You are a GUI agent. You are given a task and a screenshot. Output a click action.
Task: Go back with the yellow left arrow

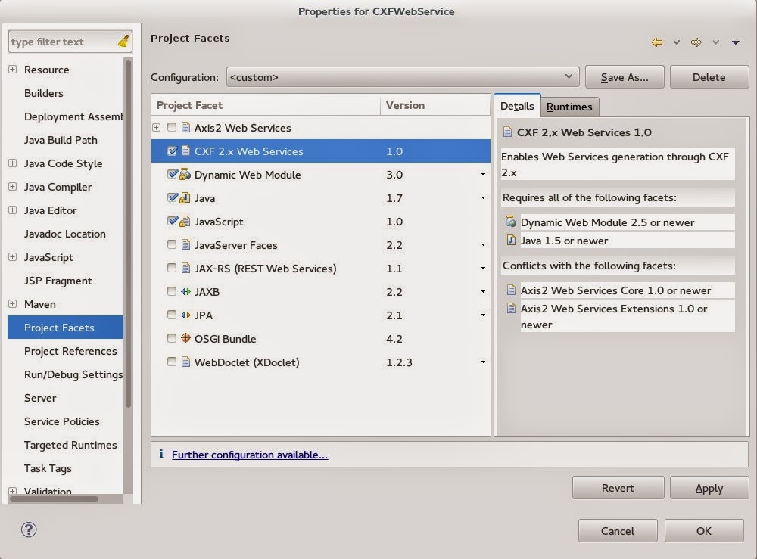click(656, 42)
